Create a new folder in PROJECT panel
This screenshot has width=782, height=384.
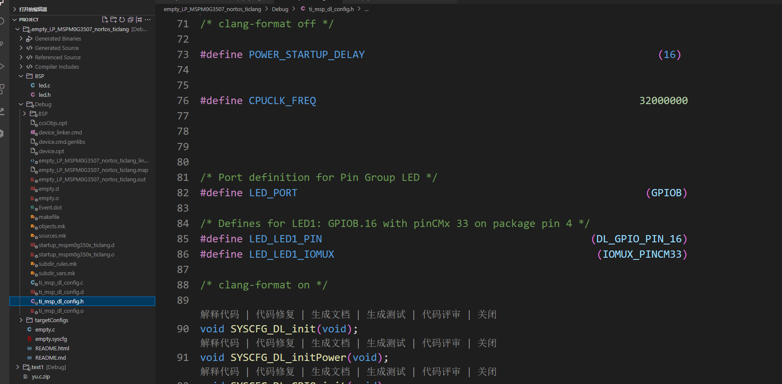point(113,20)
